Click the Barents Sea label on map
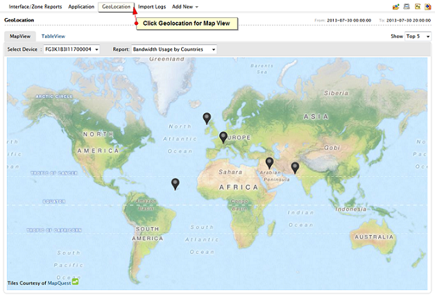Viewport: 435px width, 297px height. click(x=262, y=69)
